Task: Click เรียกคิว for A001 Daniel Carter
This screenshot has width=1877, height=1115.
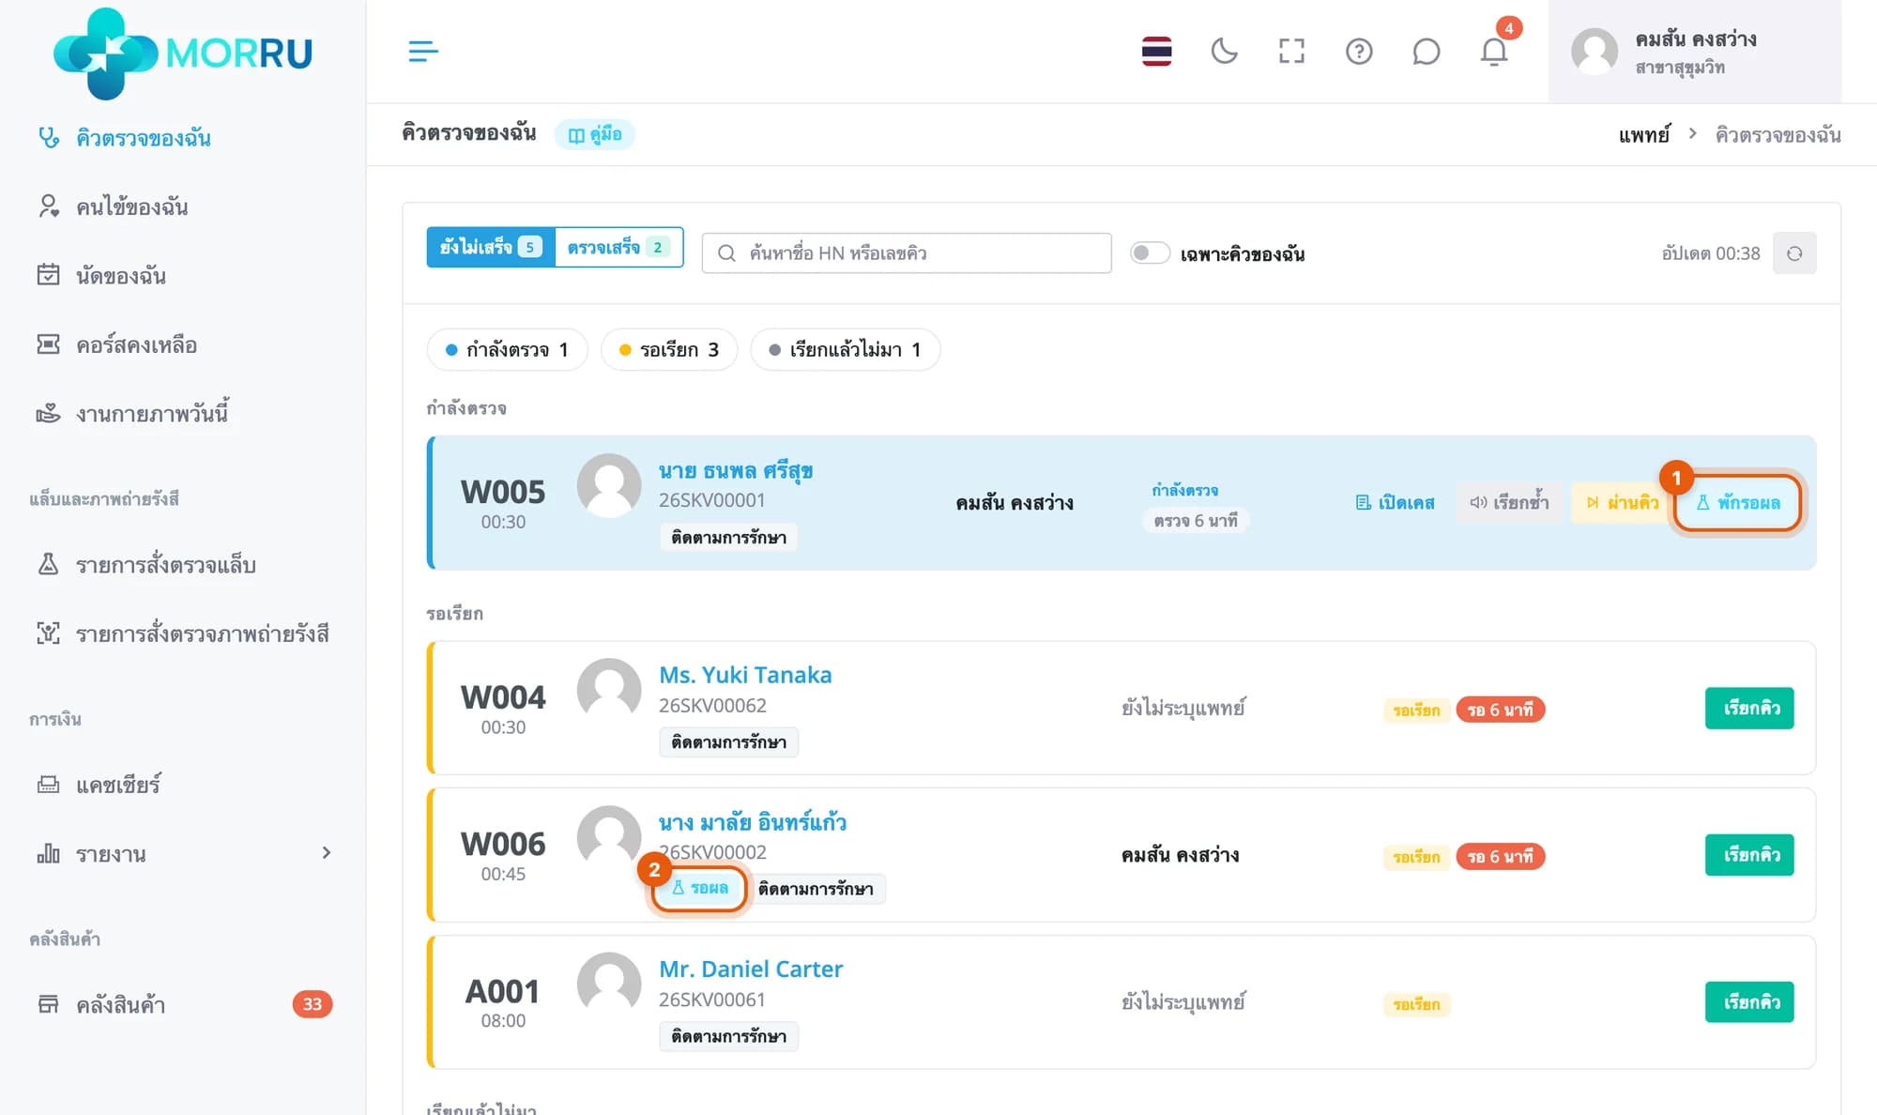Action: tap(1749, 1002)
